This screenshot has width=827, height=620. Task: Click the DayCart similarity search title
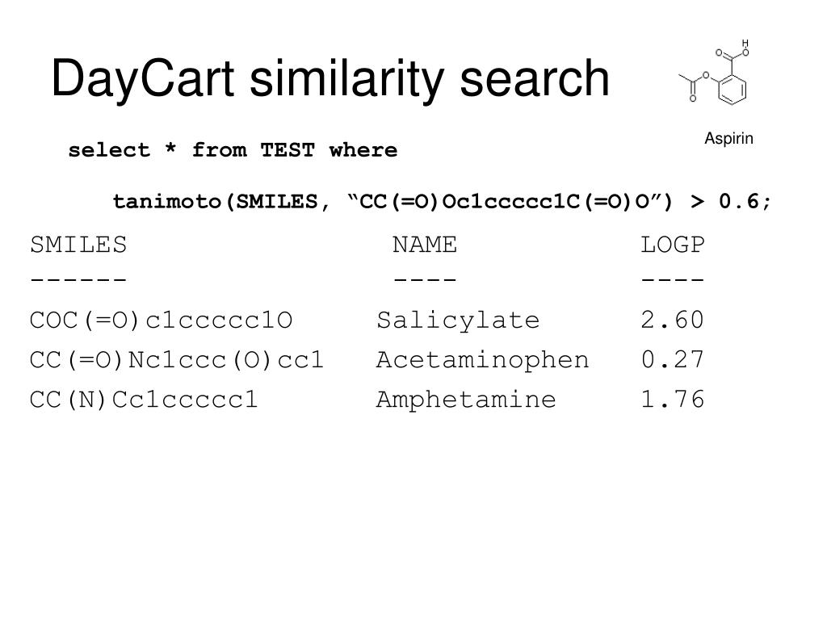(x=330, y=78)
